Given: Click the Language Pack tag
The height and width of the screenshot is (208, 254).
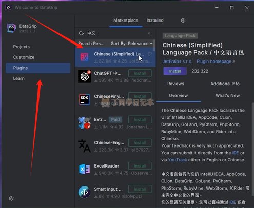Looking at the screenshot, I should pyautogui.click(x=180, y=36).
